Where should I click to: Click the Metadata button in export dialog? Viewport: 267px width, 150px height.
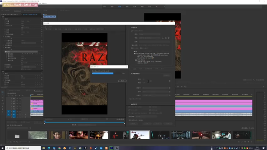click(x=133, y=124)
